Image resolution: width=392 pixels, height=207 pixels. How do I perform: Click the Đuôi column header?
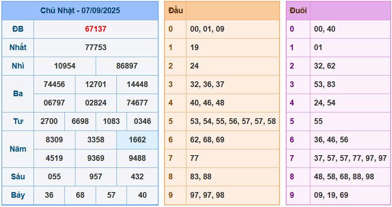click(x=298, y=11)
